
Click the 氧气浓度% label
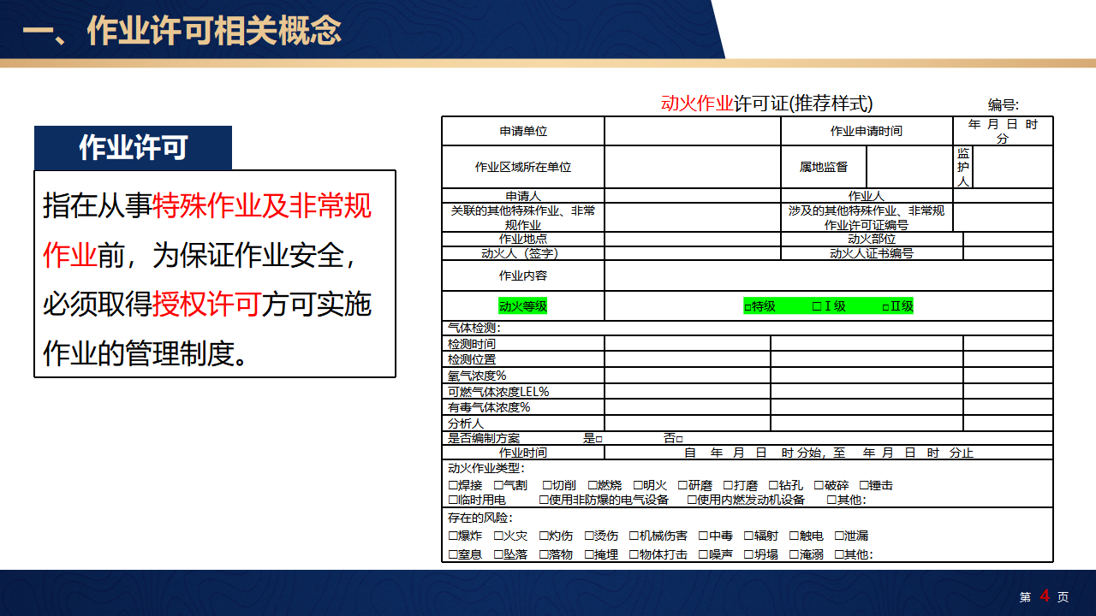[477, 376]
